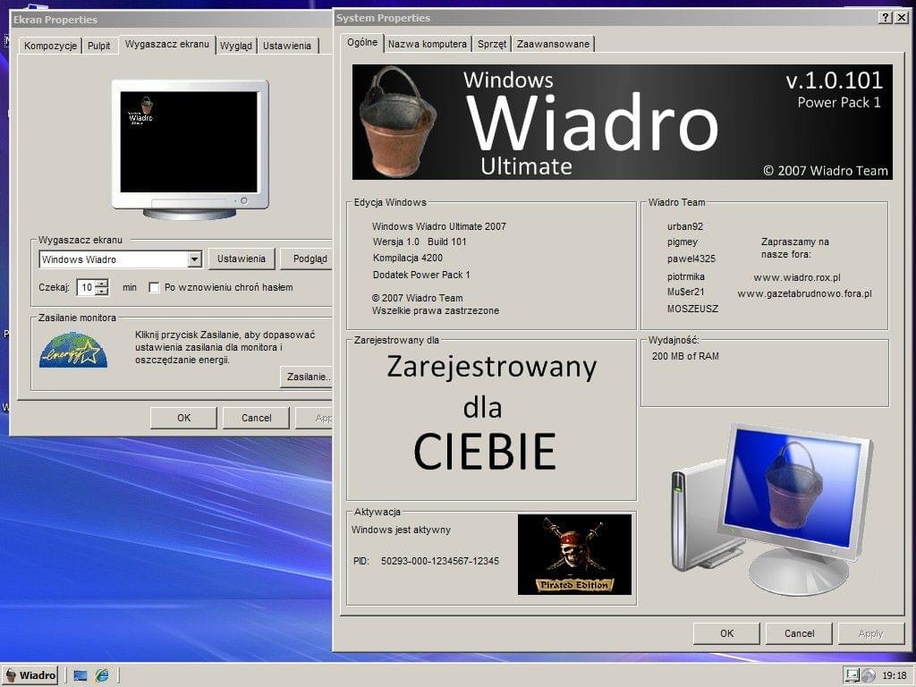Click the Dodatek Power Pack 1 line

421,275
